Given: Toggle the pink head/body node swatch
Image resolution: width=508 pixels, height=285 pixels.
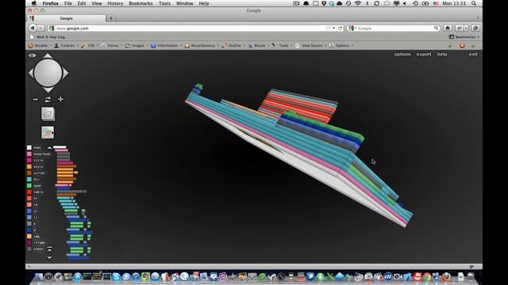Looking at the screenshot, I should (x=29, y=154).
